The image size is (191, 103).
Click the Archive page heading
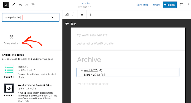click(89, 59)
